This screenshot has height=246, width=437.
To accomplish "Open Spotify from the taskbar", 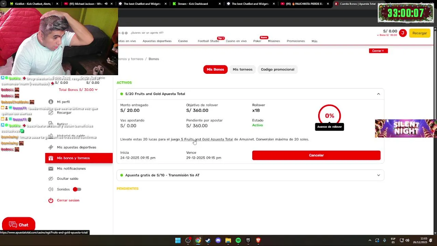I will coord(238,241).
